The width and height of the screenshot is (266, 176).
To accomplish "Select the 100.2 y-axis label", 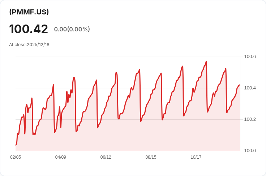I will [250, 119].
